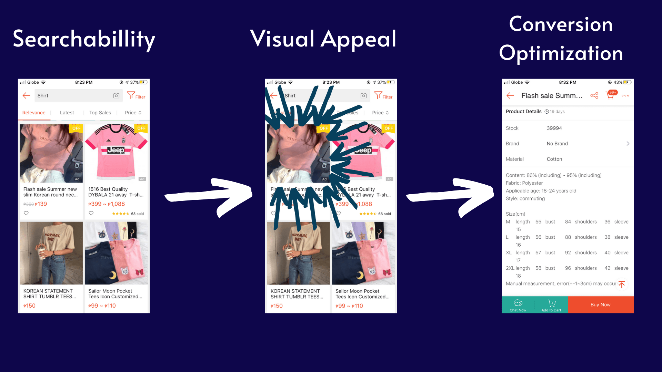Select the Relevance tab in search results
Viewport: 662px width, 372px height.
(x=34, y=113)
